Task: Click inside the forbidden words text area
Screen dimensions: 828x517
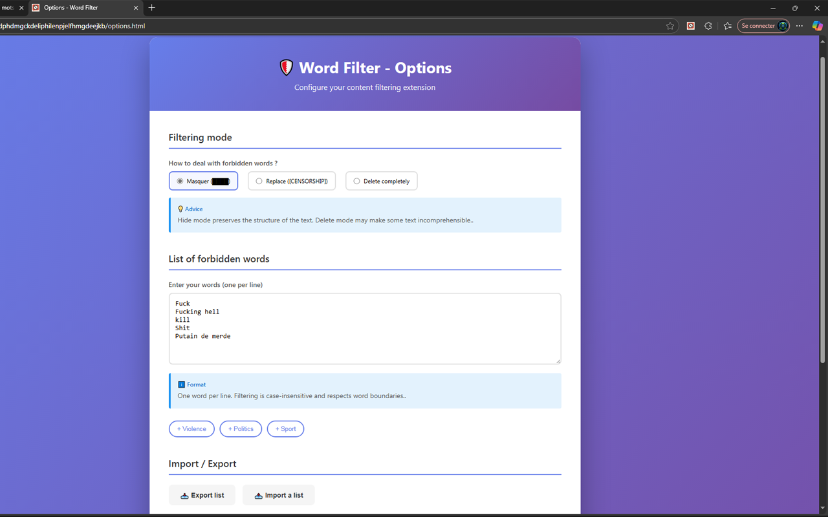Action: 364,328
